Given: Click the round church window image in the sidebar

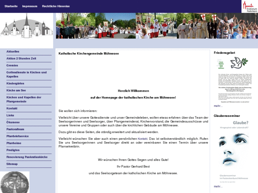Looking at the screenshot, I should [x=15, y=182].
